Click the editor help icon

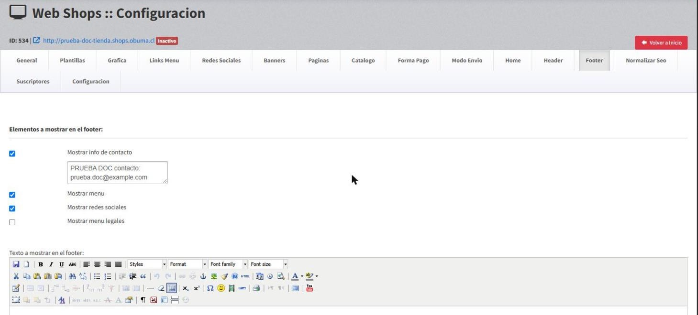click(x=234, y=276)
